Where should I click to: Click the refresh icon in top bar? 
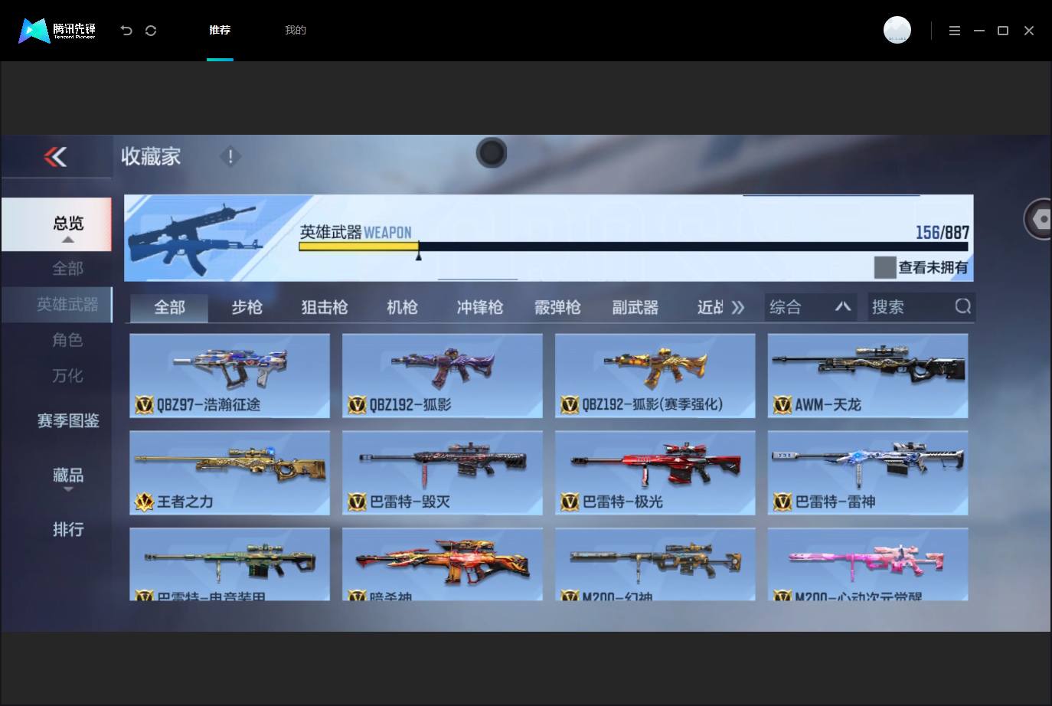click(x=151, y=31)
